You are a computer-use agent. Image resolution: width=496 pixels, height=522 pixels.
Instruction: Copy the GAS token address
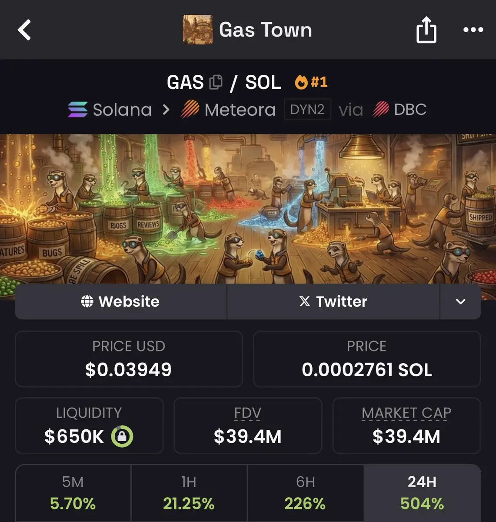click(216, 82)
